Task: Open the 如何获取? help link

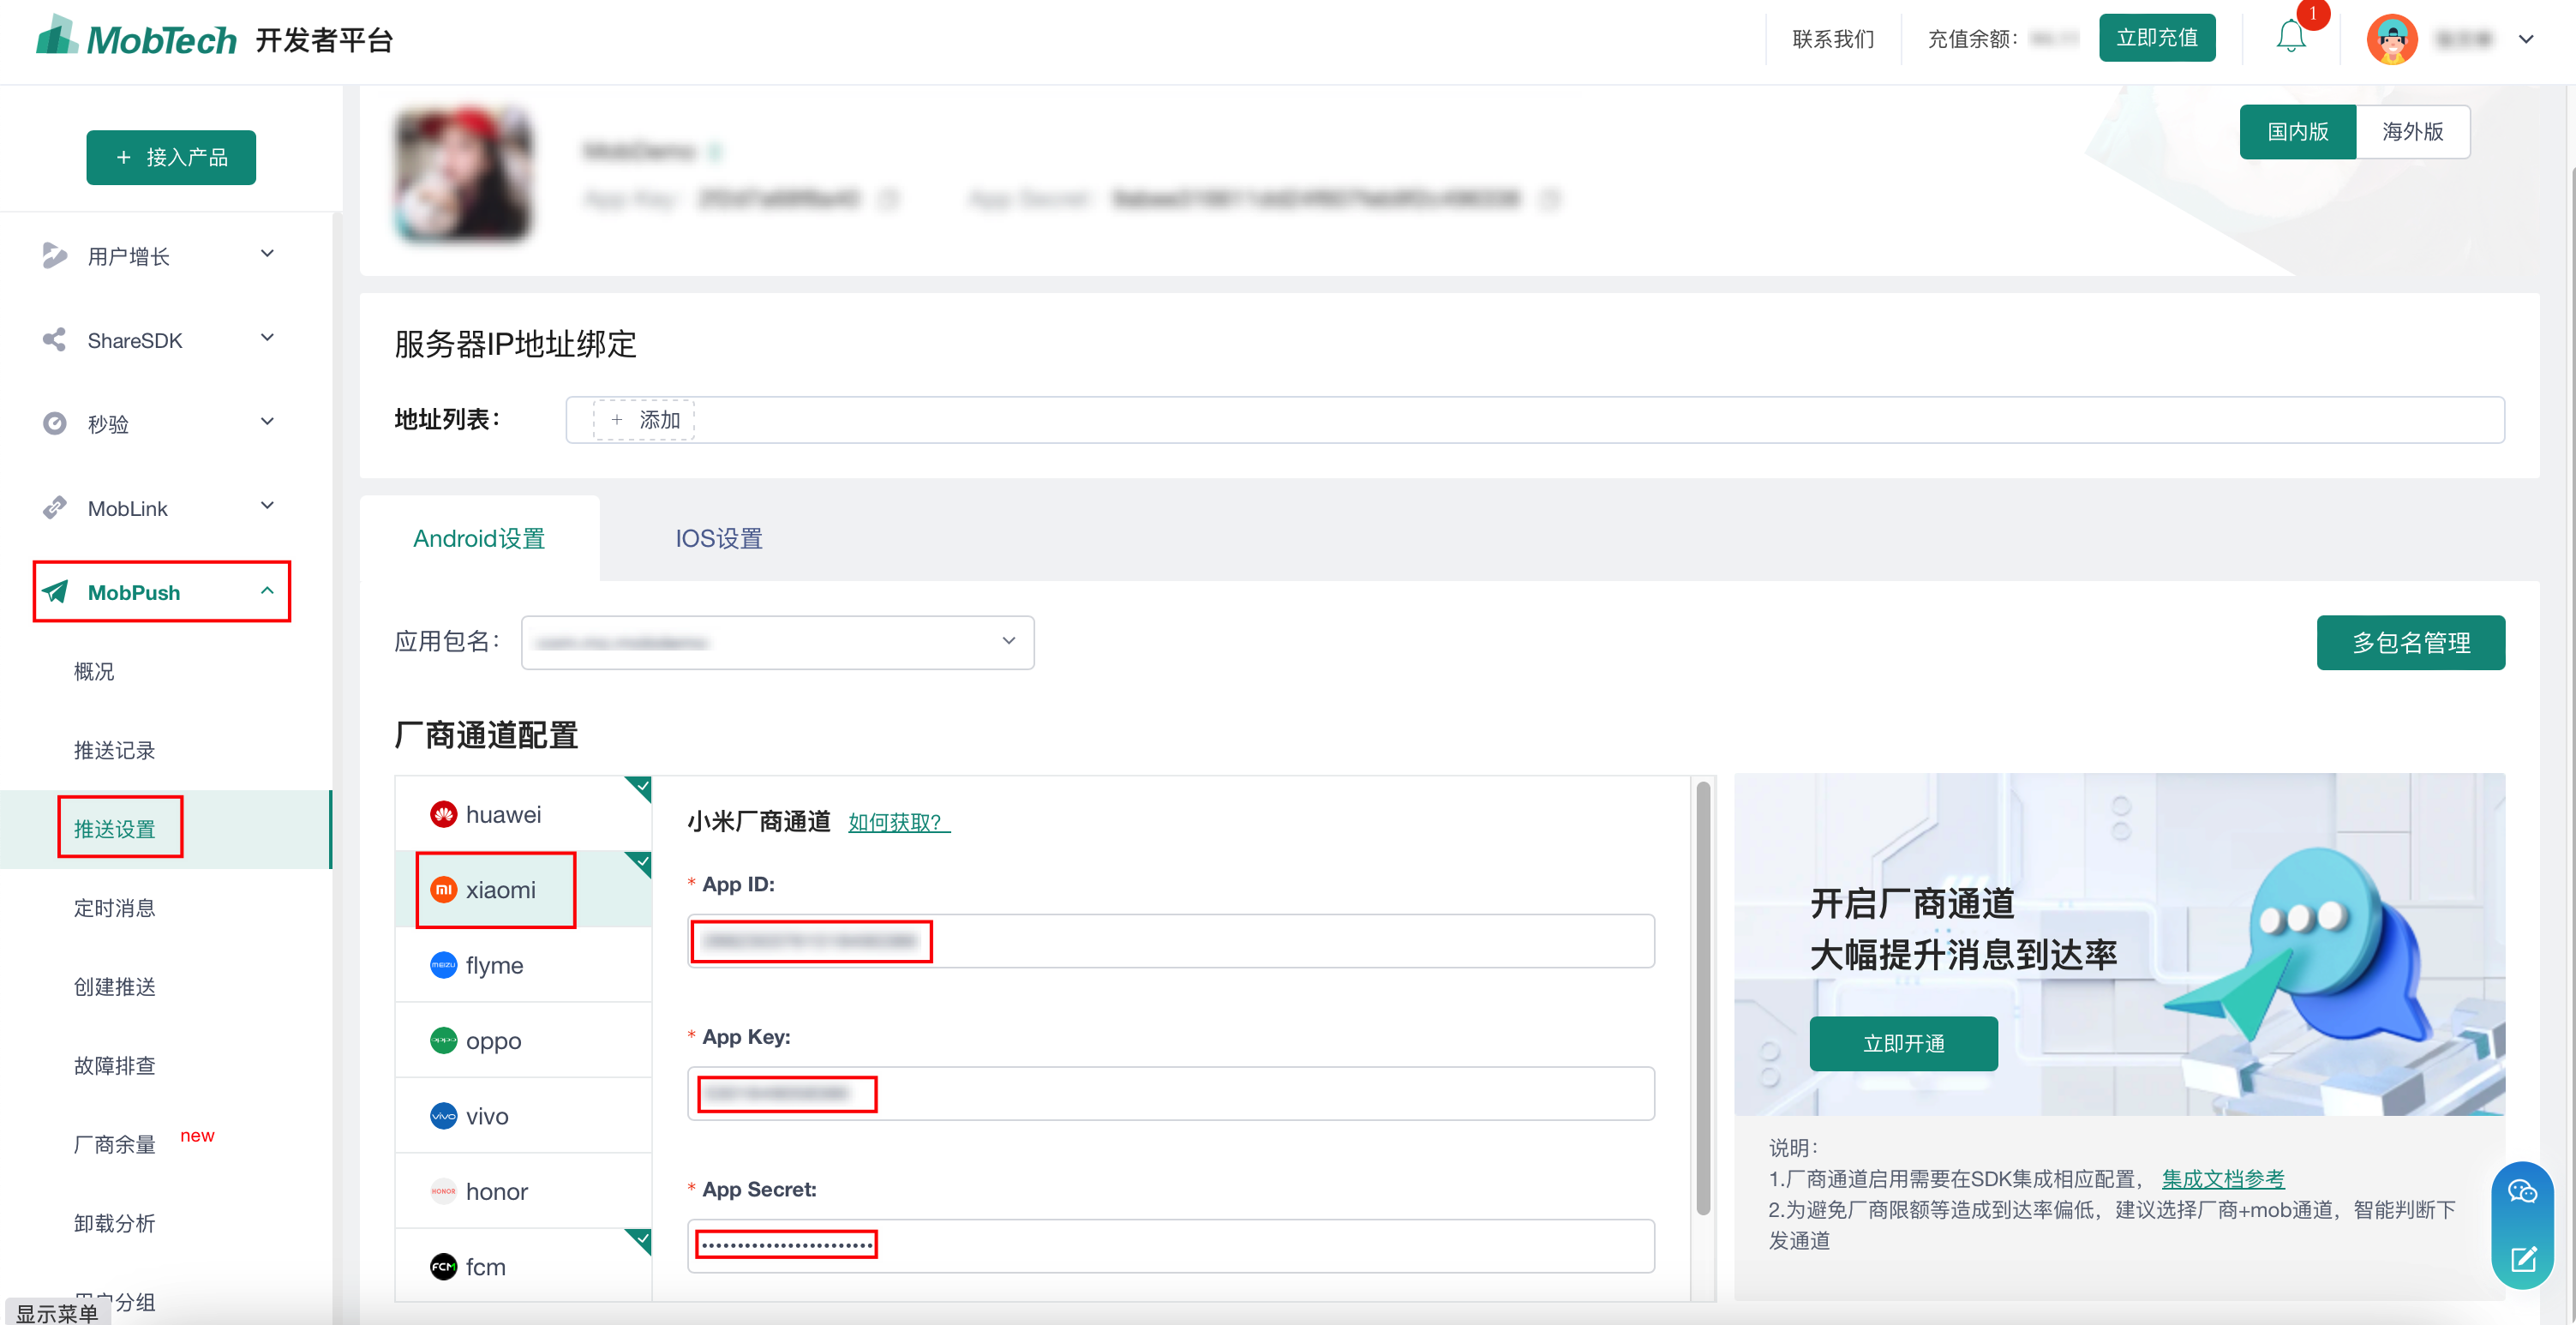Action: [x=897, y=823]
